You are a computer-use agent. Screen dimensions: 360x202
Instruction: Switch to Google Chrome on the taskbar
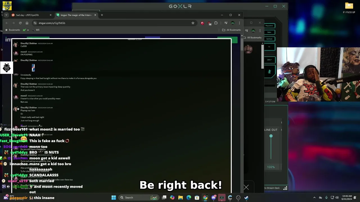(205, 198)
